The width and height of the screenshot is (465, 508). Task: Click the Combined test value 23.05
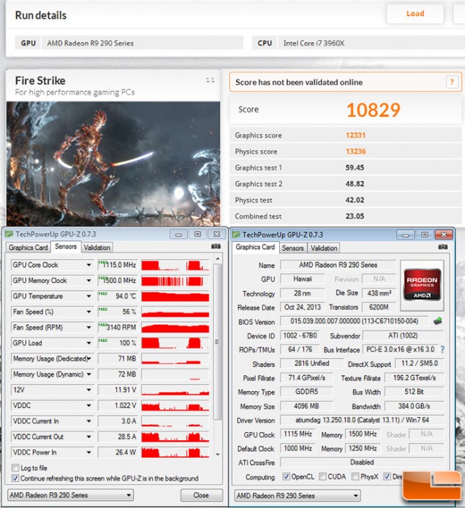pos(355,216)
